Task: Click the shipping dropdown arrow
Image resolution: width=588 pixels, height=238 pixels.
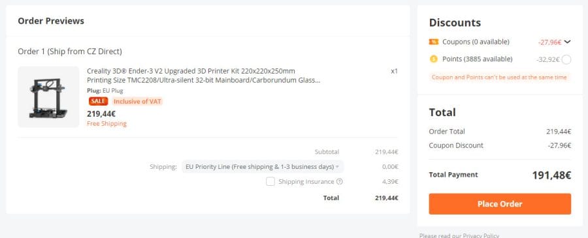Action: [x=338, y=167]
